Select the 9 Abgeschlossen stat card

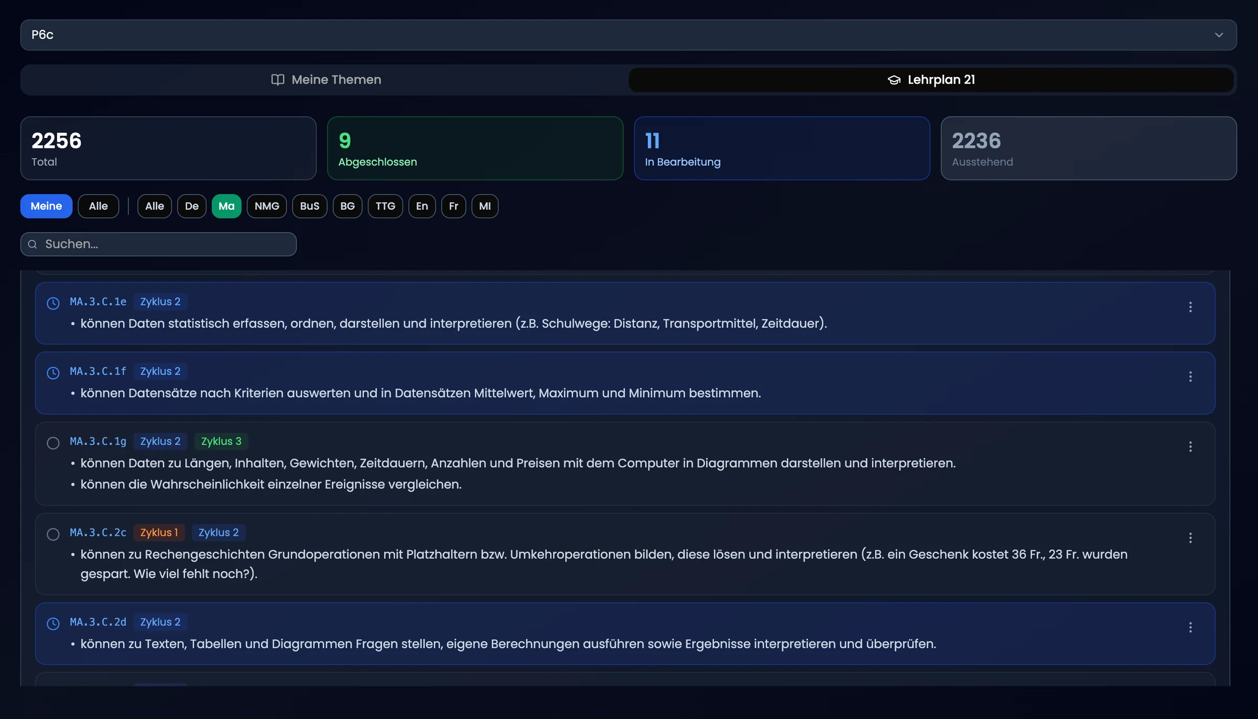[x=475, y=148]
